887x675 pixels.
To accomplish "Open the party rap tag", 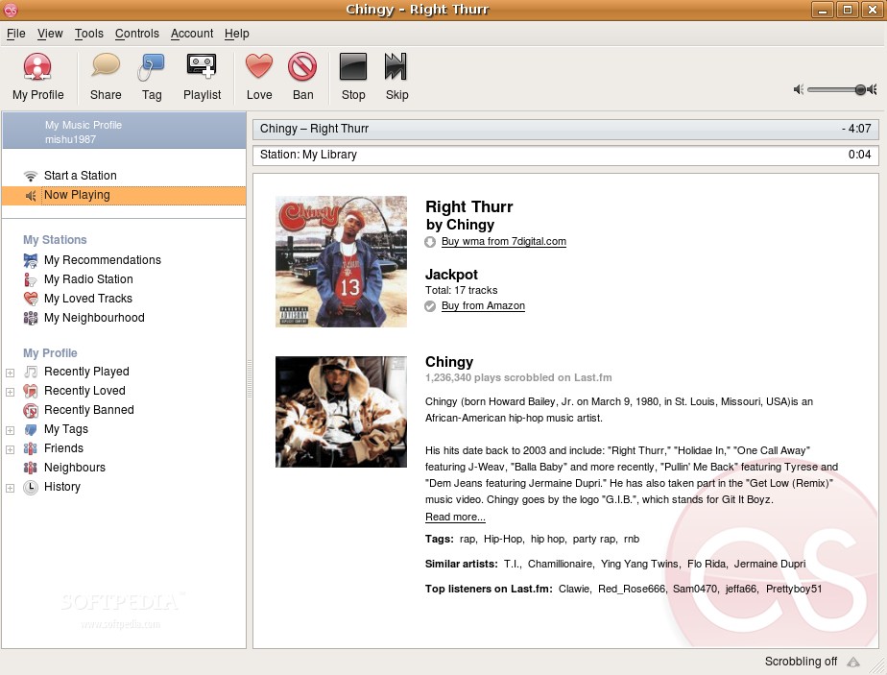I will pyautogui.click(x=594, y=539).
